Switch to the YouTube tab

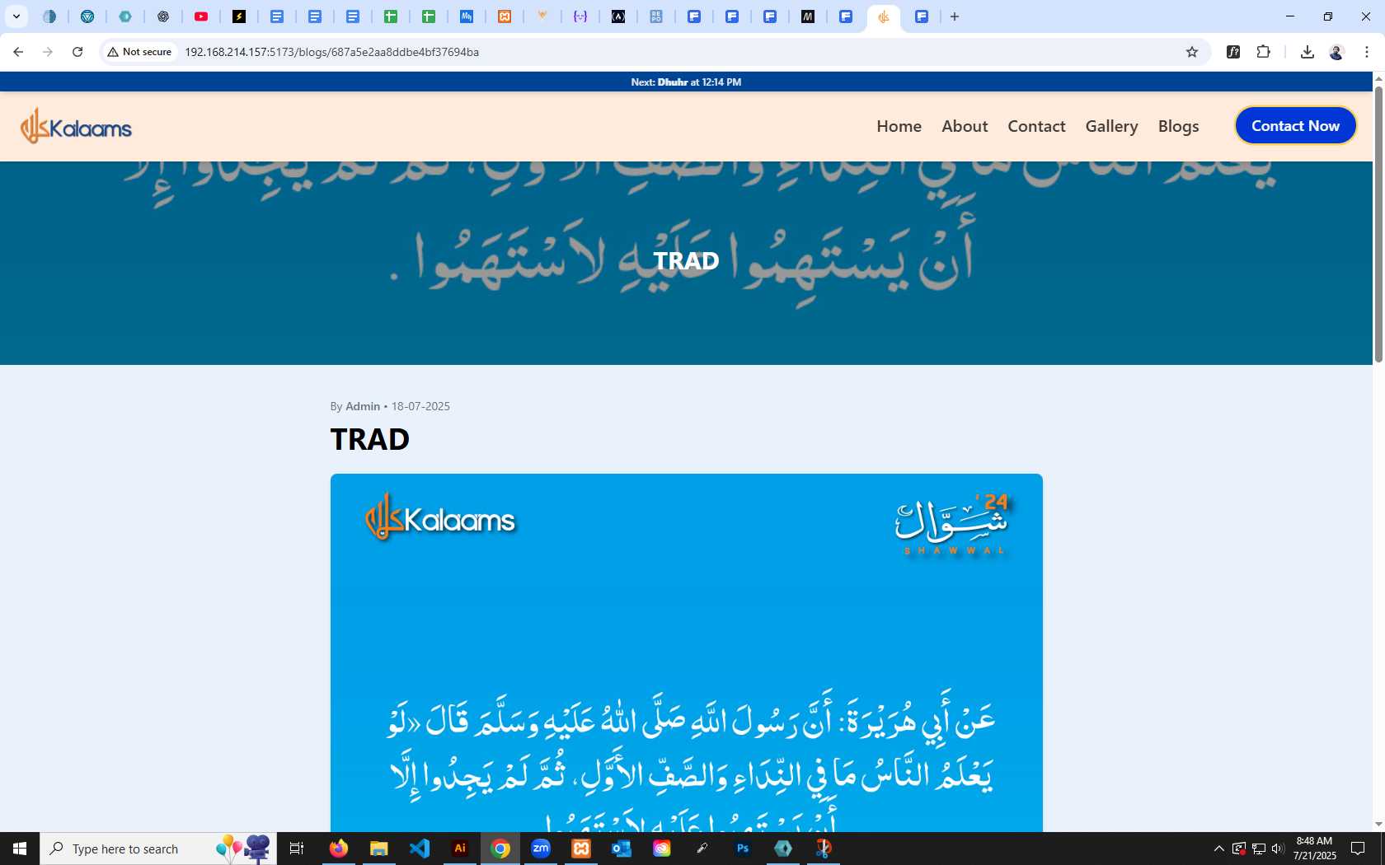[201, 16]
